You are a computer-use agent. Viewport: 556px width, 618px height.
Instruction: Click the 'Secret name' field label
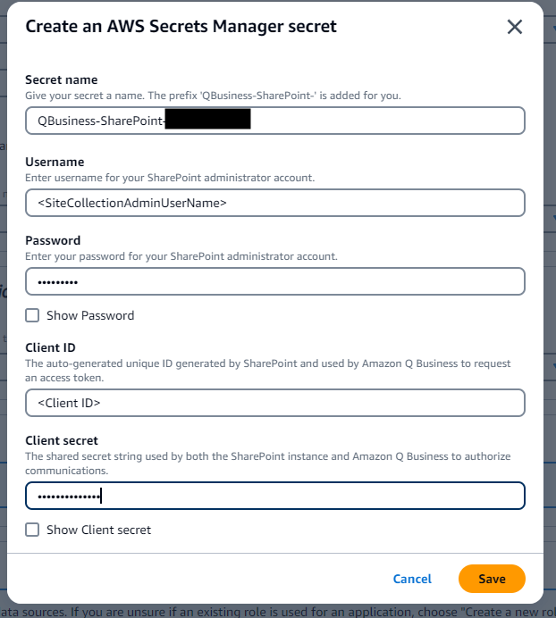(x=62, y=80)
